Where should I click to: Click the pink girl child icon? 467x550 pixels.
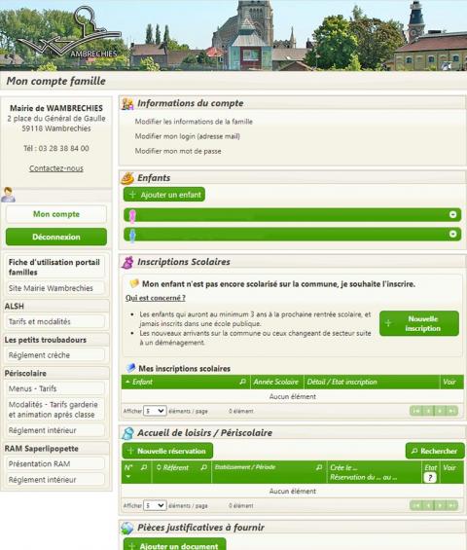click(x=132, y=216)
